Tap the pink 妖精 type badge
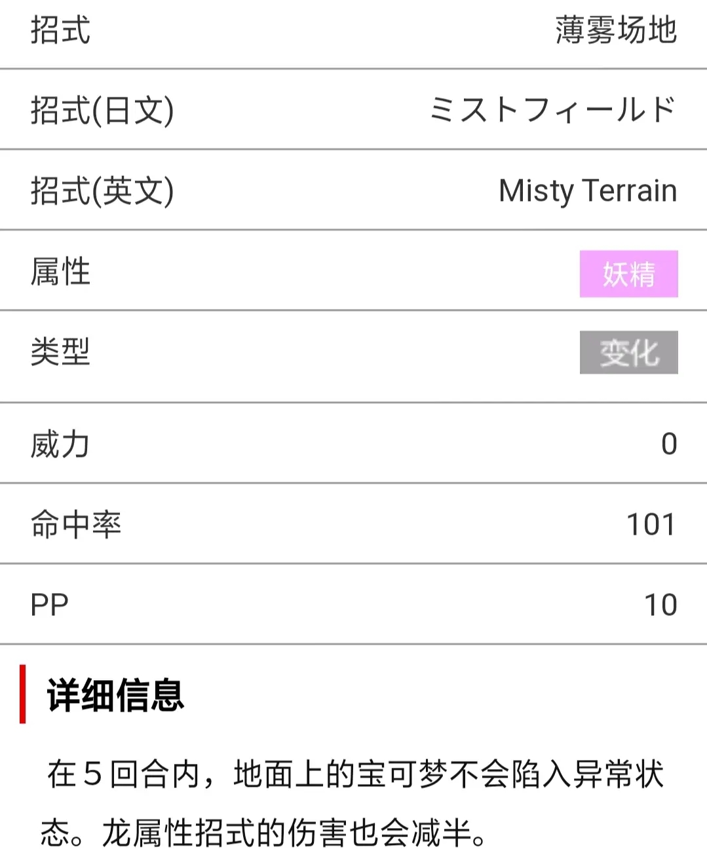This screenshot has width=707, height=866. (628, 274)
